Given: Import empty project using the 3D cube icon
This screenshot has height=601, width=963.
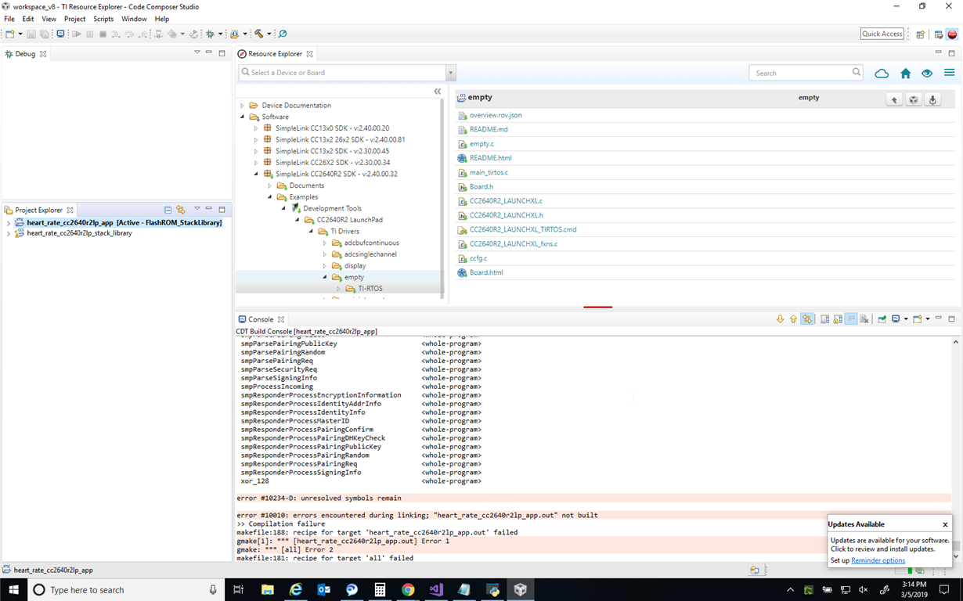Looking at the screenshot, I should [914, 99].
